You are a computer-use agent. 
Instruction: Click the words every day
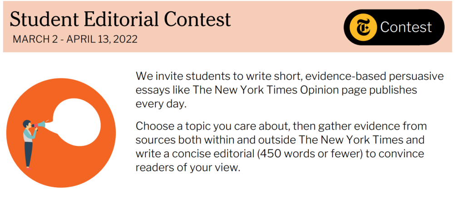(x=161, y=103)
